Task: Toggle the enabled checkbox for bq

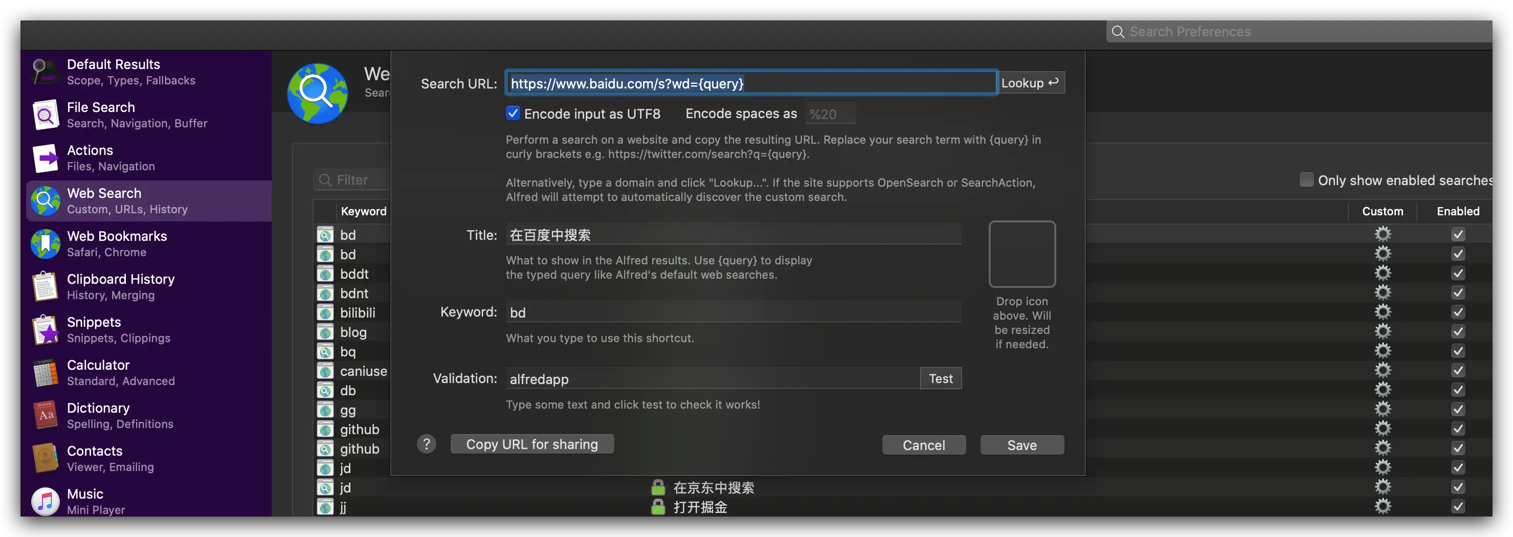Action: pyautogui.click(x=1458, y=351)
